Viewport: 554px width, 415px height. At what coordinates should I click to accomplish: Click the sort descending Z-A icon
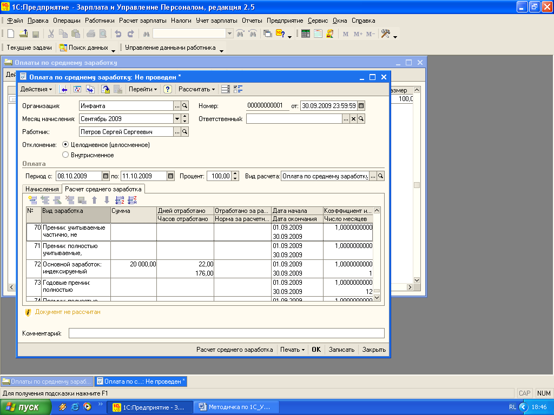pyautogui.click(x=132, y=200)
